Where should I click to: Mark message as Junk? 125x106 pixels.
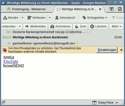(80, 26)
